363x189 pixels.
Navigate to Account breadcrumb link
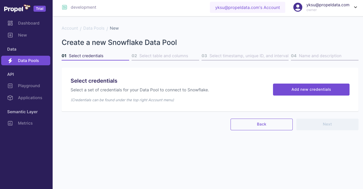click(70, 28)
